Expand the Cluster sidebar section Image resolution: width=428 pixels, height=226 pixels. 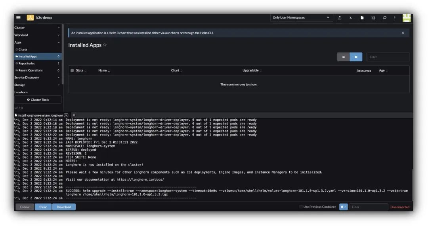tap(37, 28)
